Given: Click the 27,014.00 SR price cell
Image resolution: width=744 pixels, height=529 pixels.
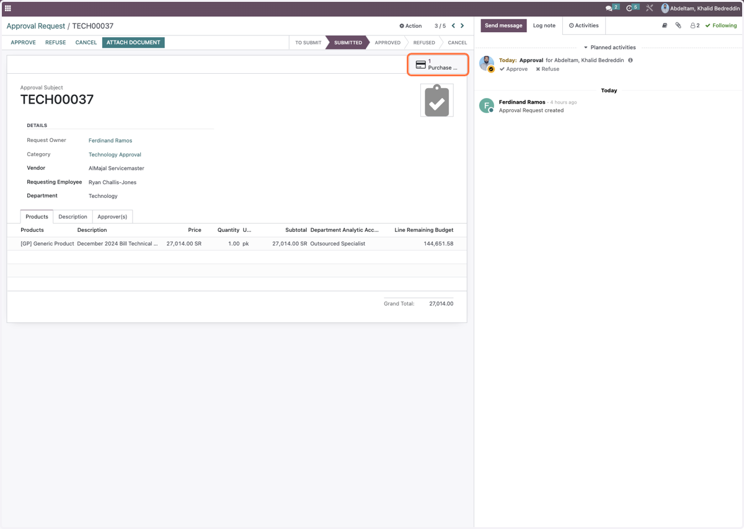Looking at the screenshot, I should coord(184,244).
